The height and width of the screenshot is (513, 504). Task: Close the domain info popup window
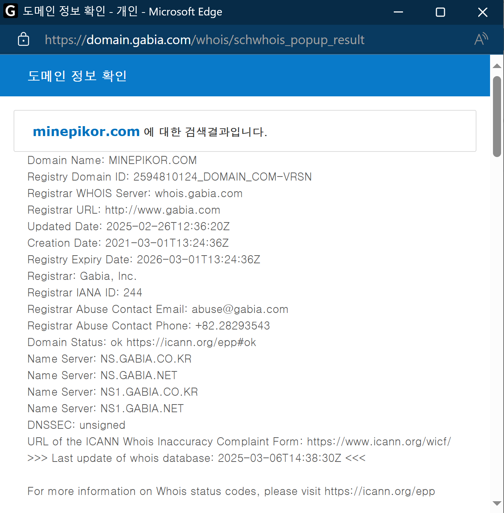(483, 12)
